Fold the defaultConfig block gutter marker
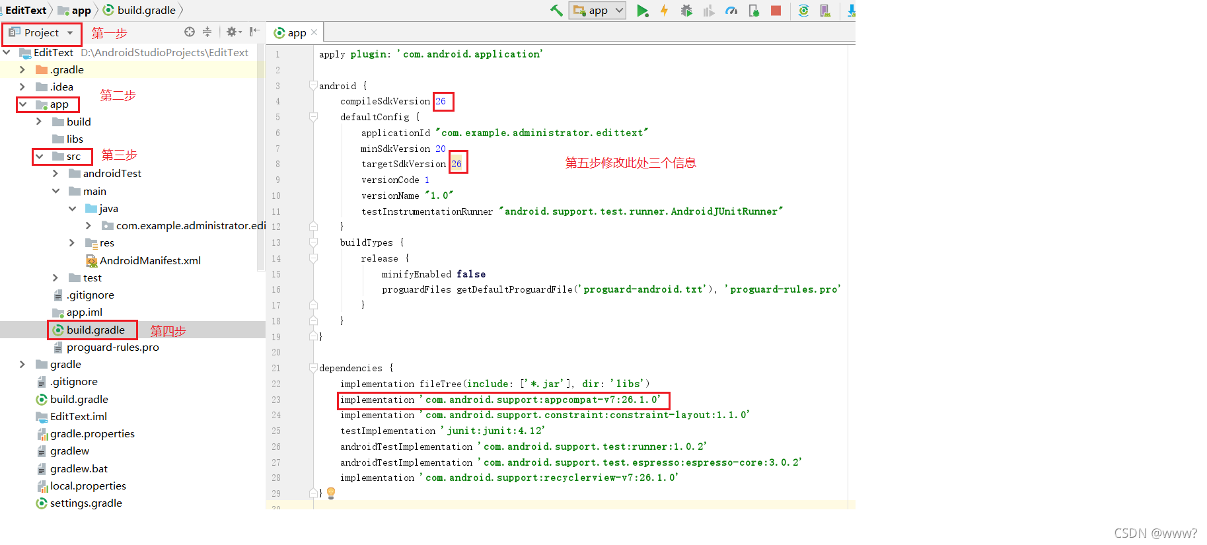 pyautogui.click(x=313, y=117)
